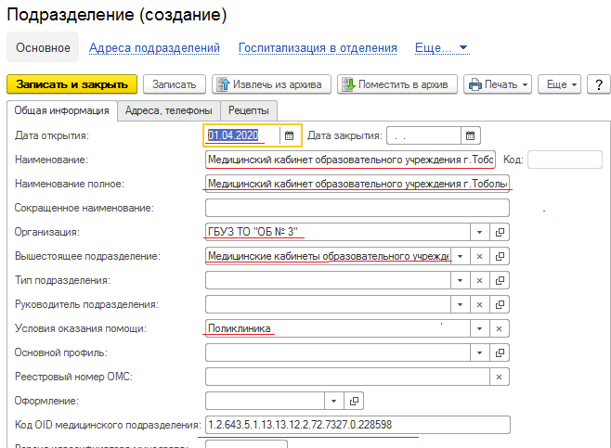Clear Вышестоящее подразделение field with X icon

[480, 256]
